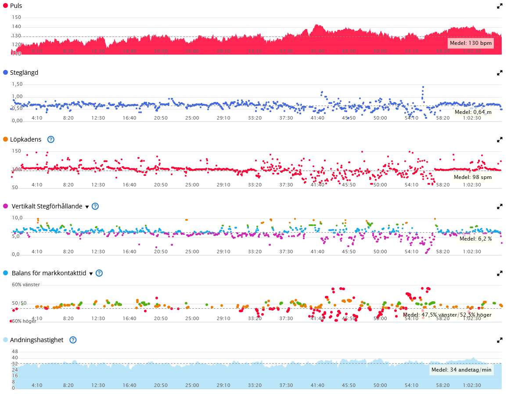507x394 pixels.
Task: Click the 16:40 mark on Andningshastighet chart
Action: point(129,385)
